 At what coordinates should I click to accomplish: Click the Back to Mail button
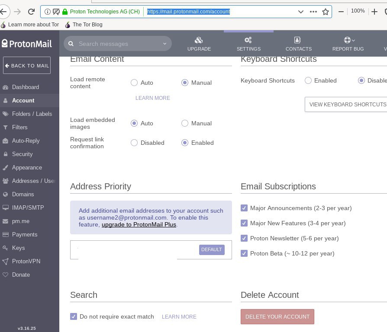pos(27,65)
